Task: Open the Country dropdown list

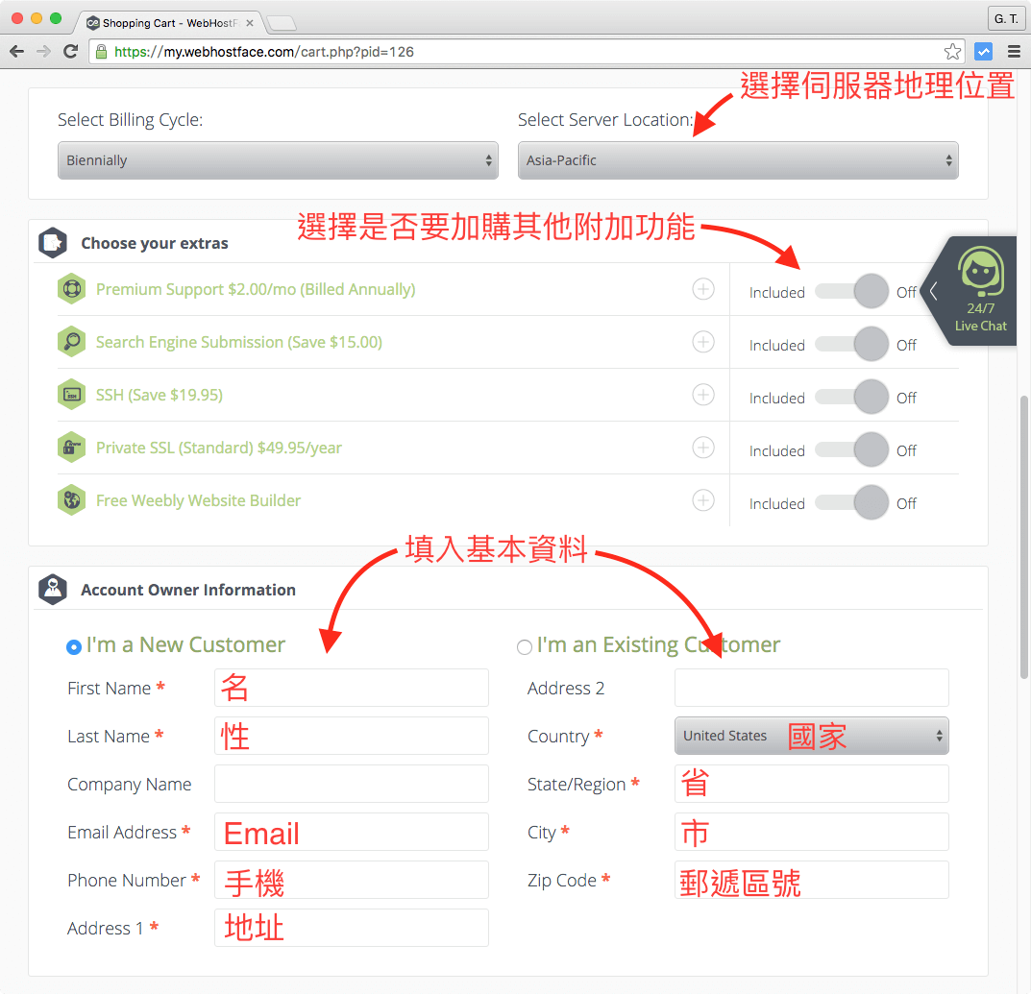Action: pyautogui.click(x=811, y=736)
